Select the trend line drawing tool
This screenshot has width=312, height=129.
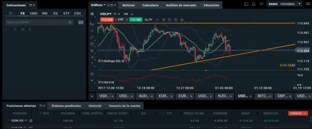92,37
